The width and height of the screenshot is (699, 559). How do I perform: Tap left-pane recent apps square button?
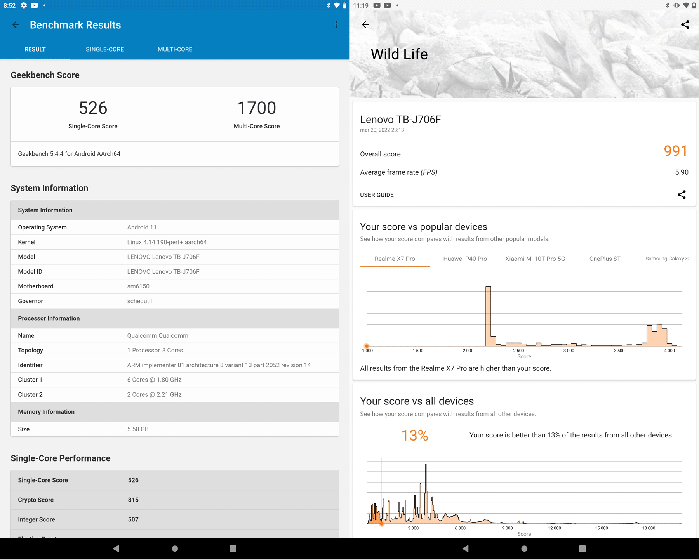tap(233, 549)
